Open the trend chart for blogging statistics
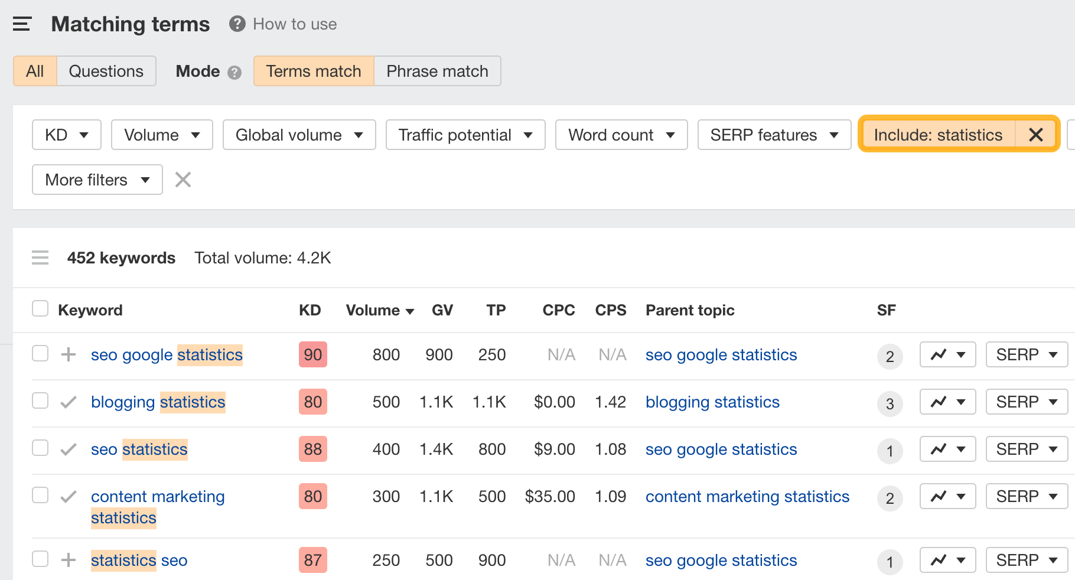This screenshot has height=580, width=1075. tap(947, 402)
